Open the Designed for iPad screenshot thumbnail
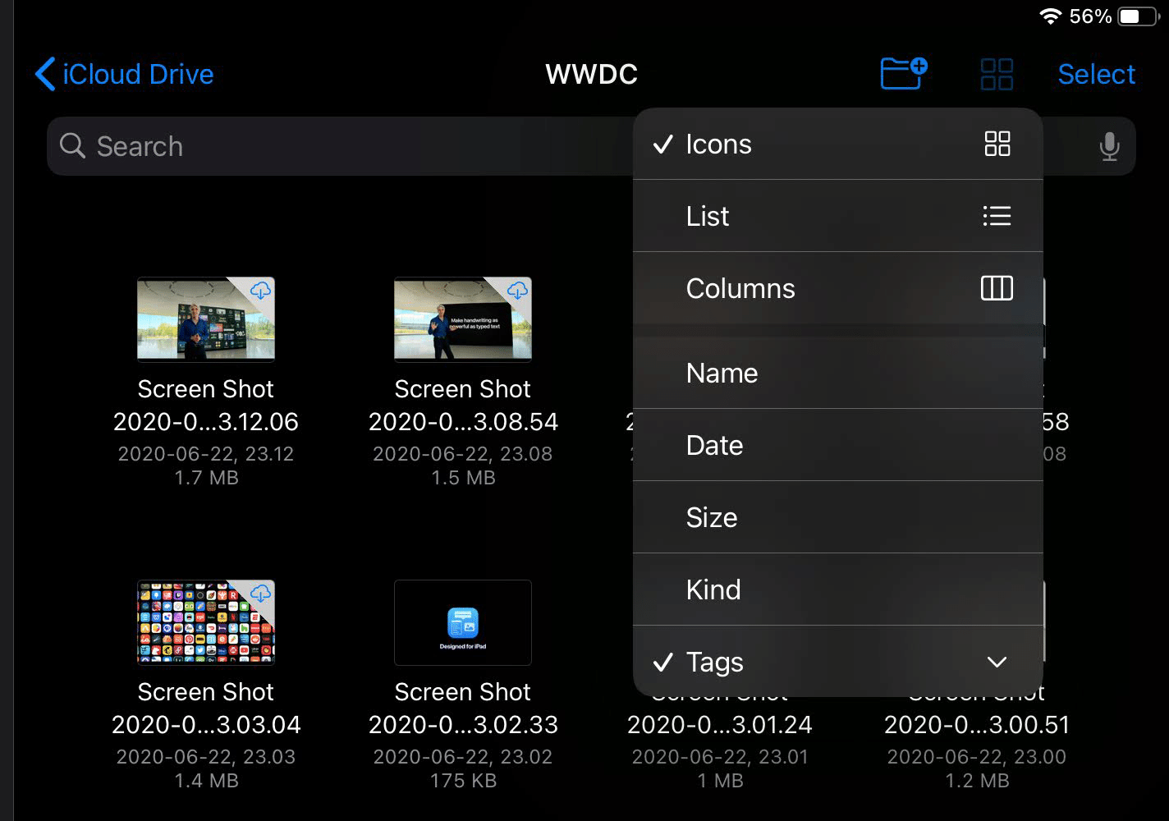This screenshot has width=1169, height=821. click(x=463, y=623)
